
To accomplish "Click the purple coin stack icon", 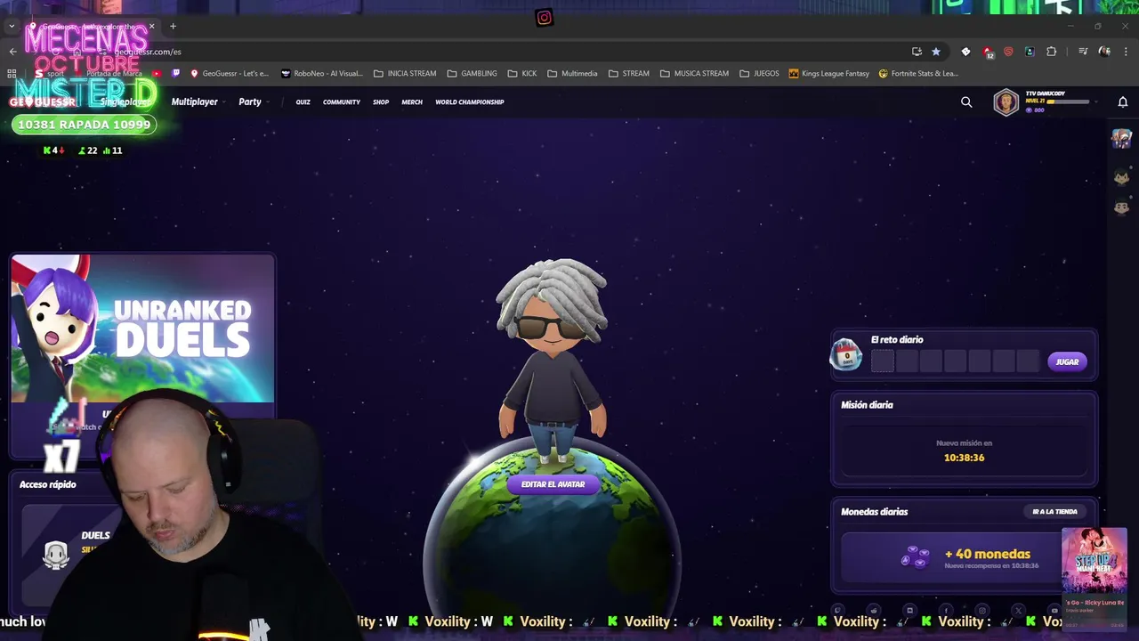I will pos(916,557).
